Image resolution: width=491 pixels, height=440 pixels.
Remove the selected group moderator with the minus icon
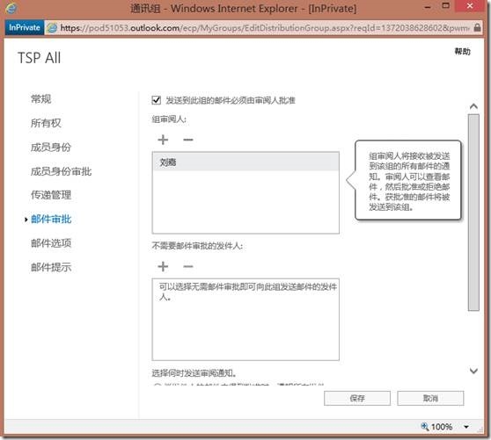click(x=188, y=140)
